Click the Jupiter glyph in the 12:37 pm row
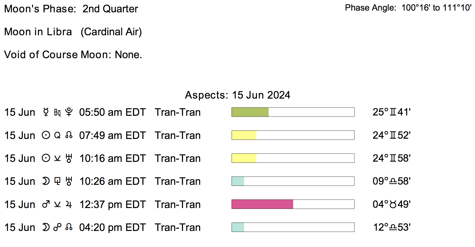475x247 pixels. [69, 205]
